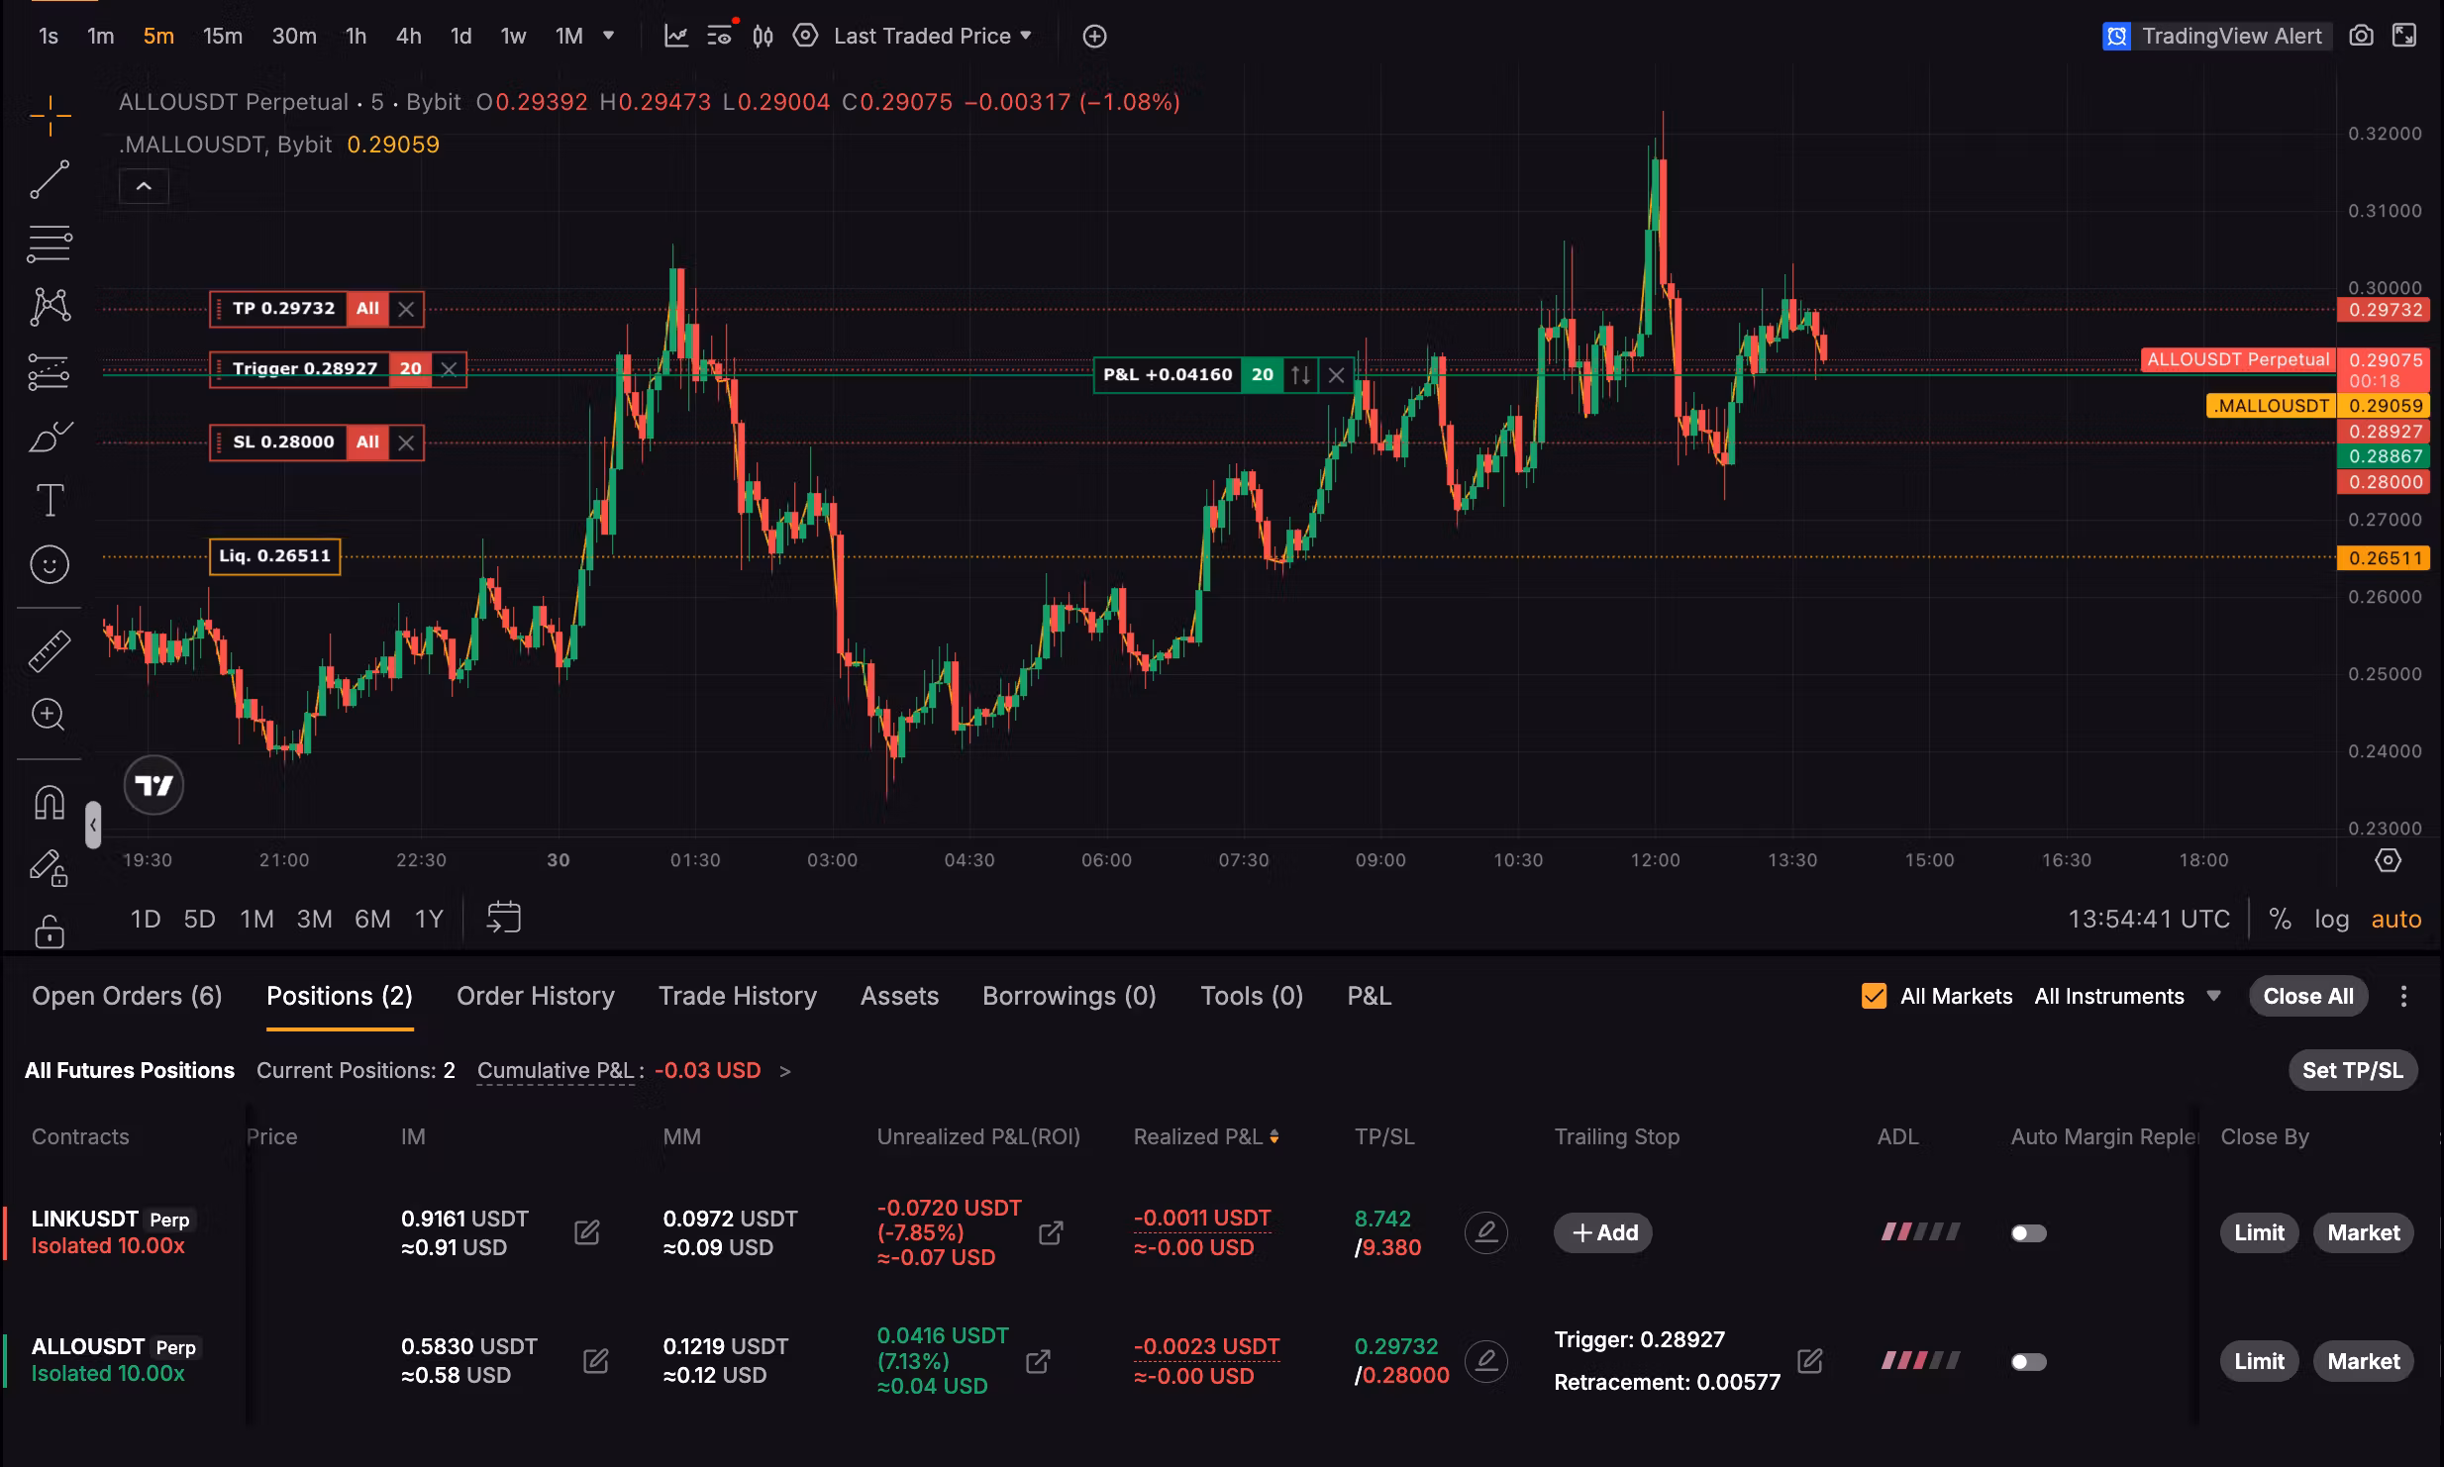
Task: Toggle the magnet mode icon
Action: pyautogui.click(x=50, y=802)
